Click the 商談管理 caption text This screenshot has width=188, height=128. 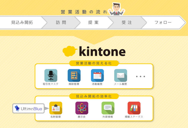74,84
